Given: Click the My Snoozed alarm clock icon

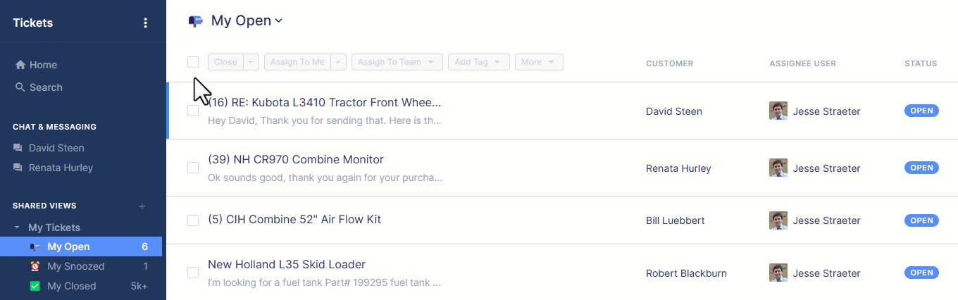Looking at the screenshot, I should tap(35, 266).
